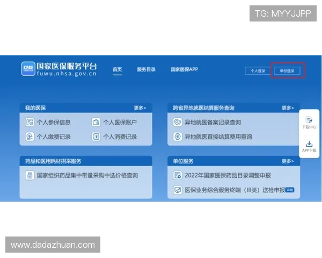Open 个人缴费记录 link
Image resolution: width=322 pixels, height=258 pixels.
[x=54, y=137]
